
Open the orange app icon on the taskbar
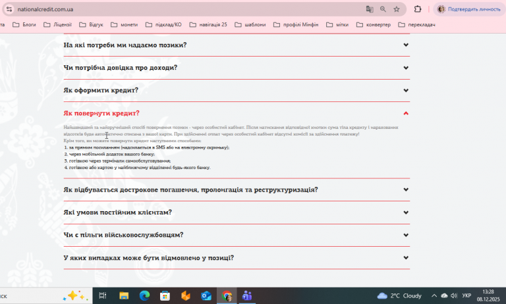[x=186, y=295]
